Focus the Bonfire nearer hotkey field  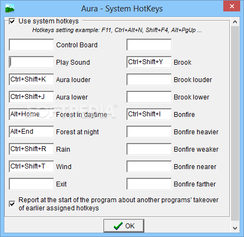149,166
